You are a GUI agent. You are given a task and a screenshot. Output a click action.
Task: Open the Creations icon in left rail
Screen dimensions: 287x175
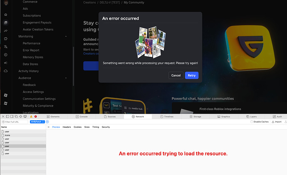[6, 23]
